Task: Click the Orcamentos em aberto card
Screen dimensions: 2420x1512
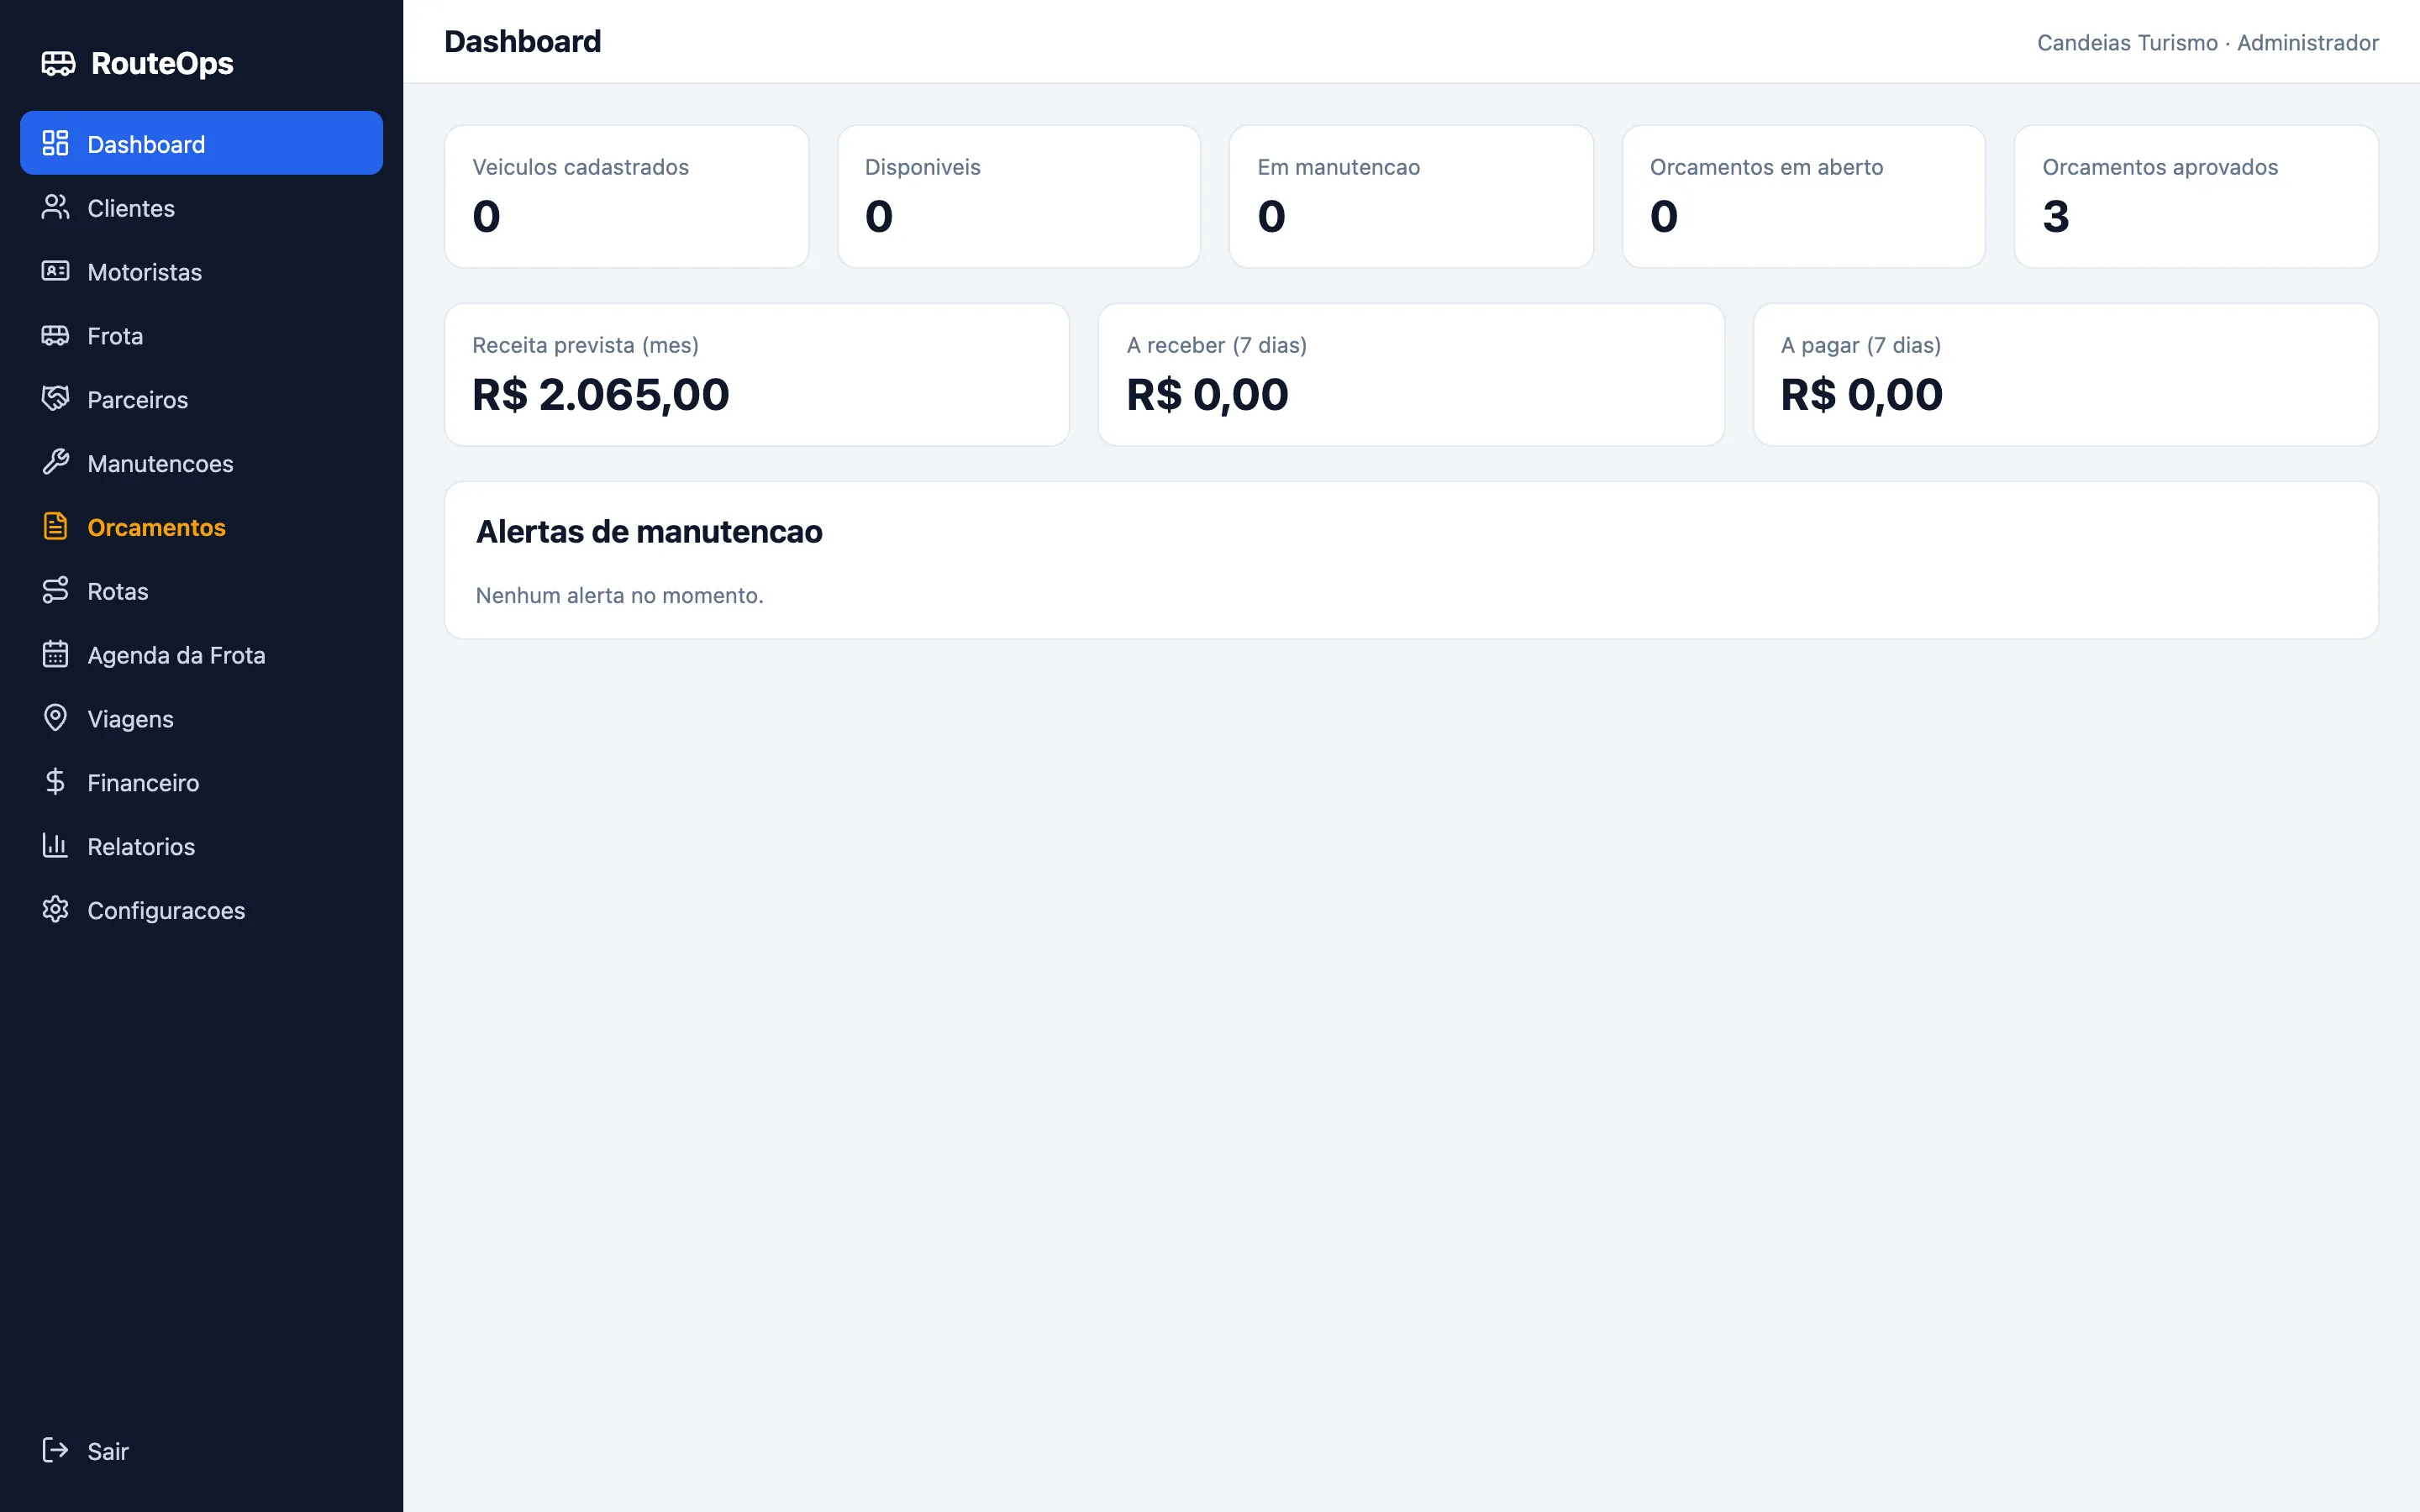Action: click(x=1803, y=196)
